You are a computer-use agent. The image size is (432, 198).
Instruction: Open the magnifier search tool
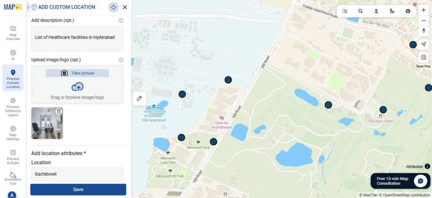360,11
